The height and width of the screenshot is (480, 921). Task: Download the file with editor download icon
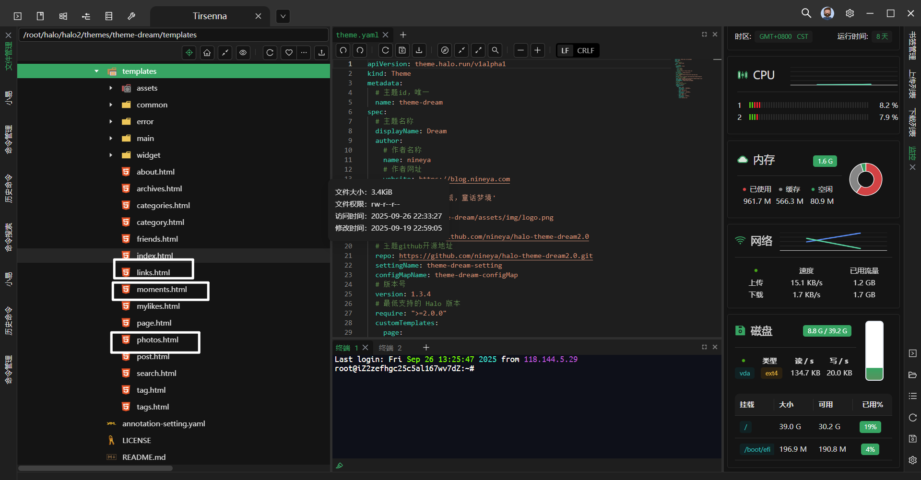[419, 50]
